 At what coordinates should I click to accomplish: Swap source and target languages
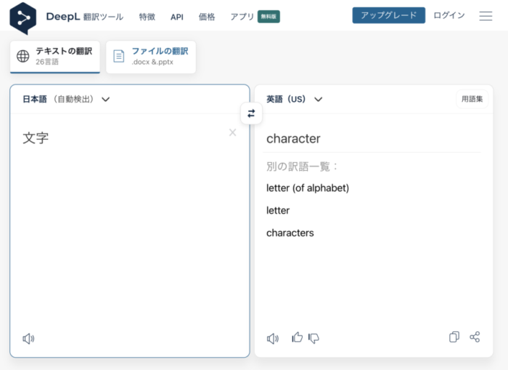pyautogui.click(x=251, y=113)
